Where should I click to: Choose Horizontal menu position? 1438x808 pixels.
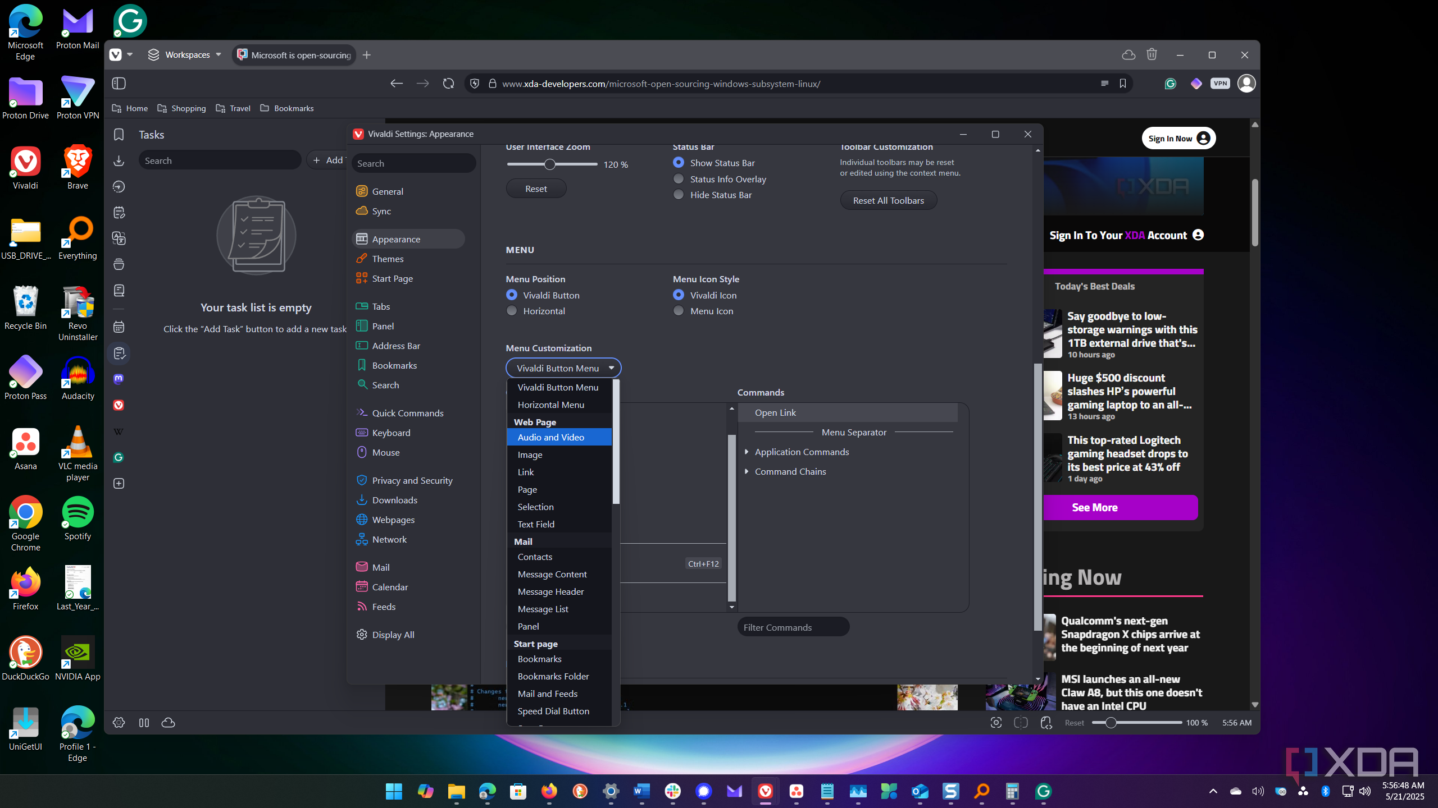[535, 311]
